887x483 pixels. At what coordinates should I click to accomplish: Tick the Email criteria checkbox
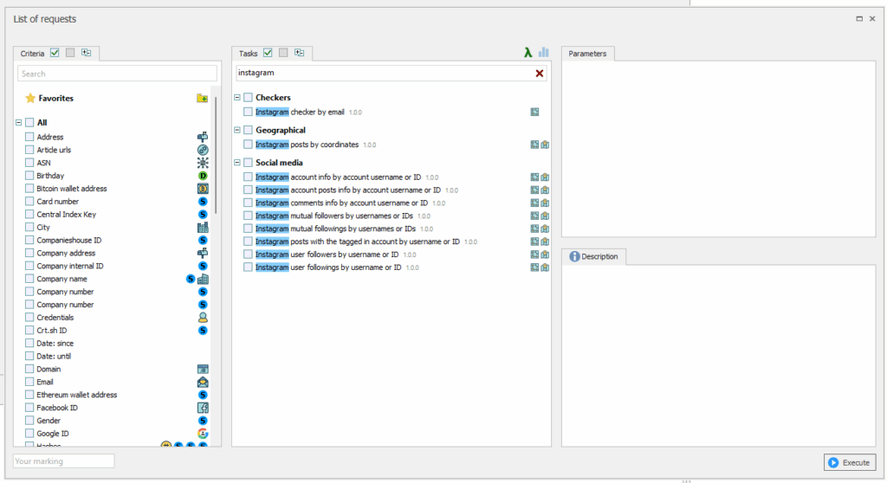(x=29, y=382)
